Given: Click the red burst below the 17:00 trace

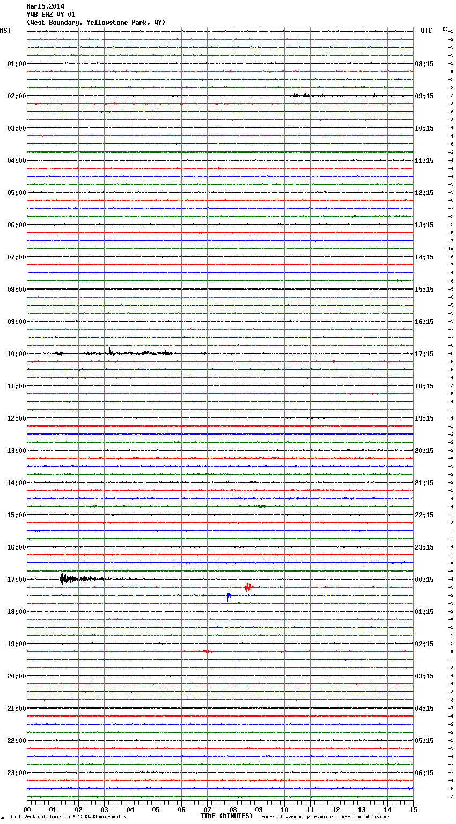Looking at the screenshot, I should tap(249, 587).
